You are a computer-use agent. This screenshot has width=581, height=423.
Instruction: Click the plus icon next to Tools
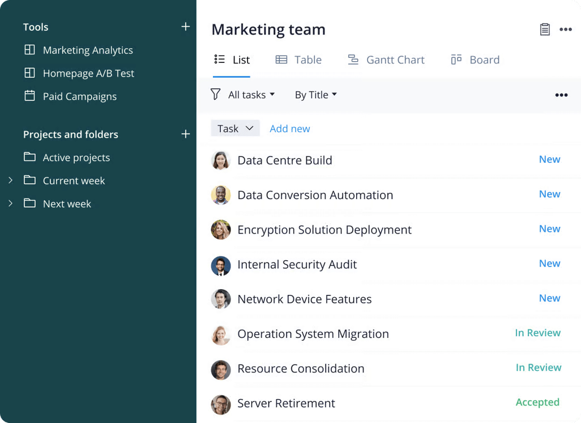[185, 27]
